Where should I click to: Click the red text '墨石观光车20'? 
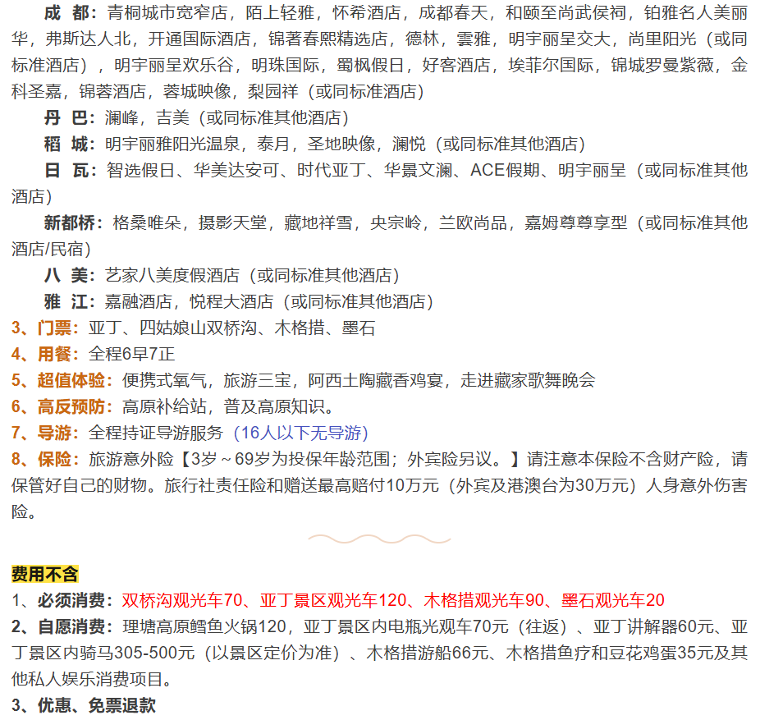pos(613,601)
